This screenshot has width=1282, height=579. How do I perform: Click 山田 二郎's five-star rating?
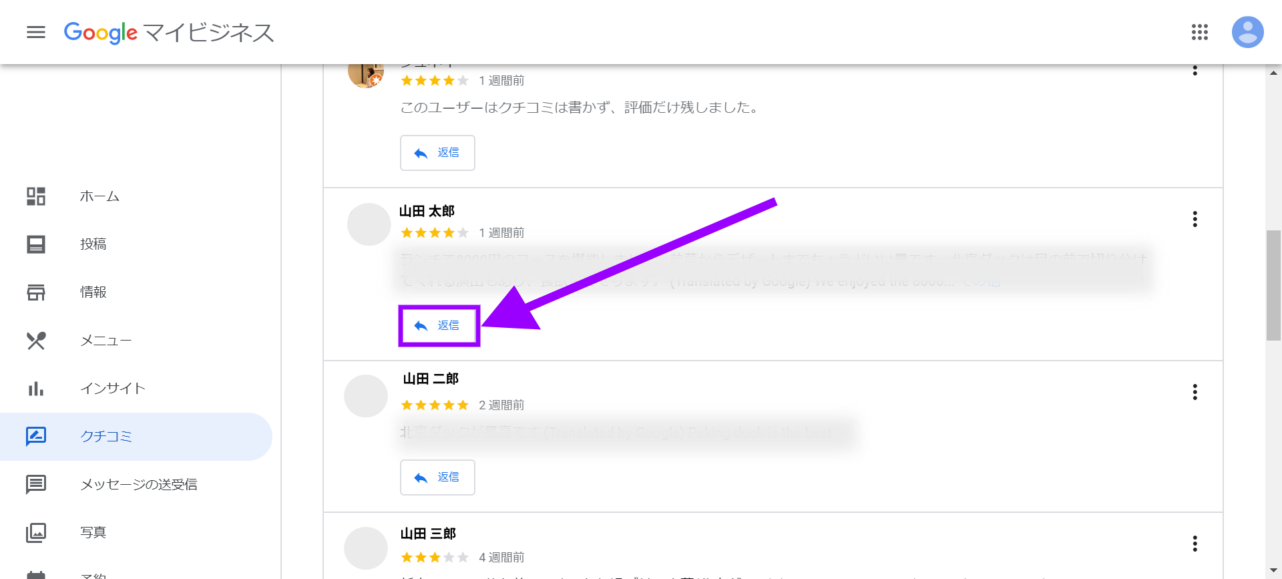(435, 405)
